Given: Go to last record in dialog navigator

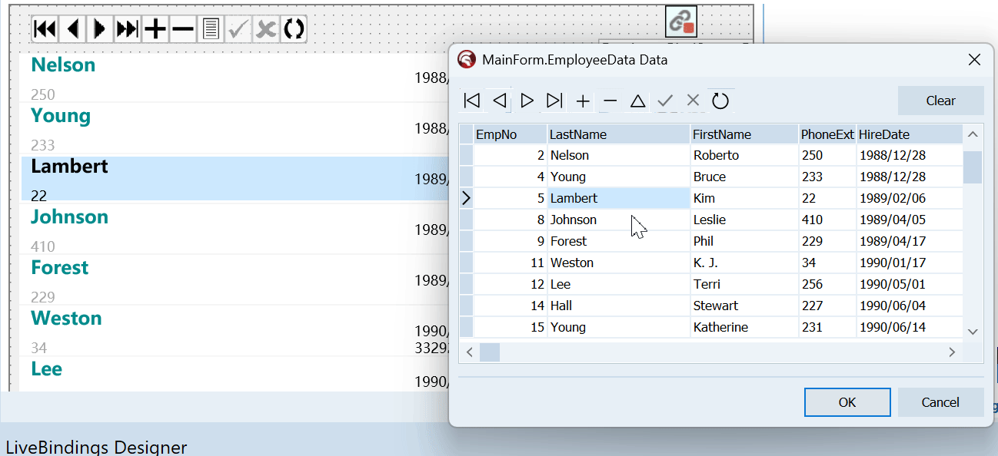Looking at the screenshot, I should (555, 101).
